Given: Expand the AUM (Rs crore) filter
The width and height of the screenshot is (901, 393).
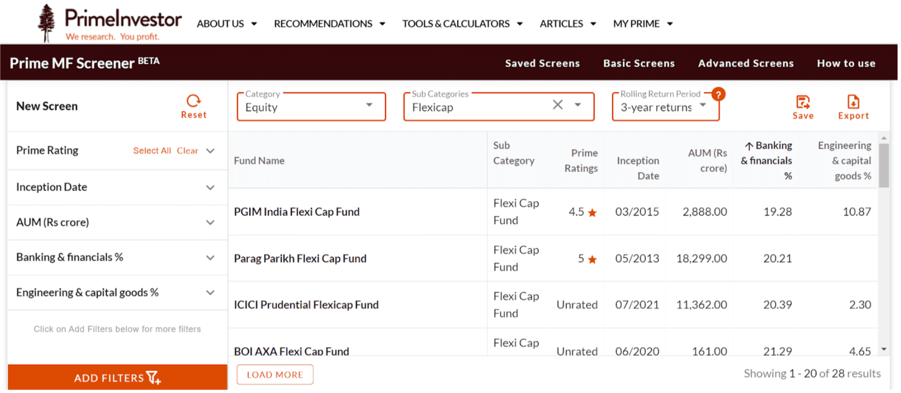Looking at the screenshot, I should [x=210, y=222].
